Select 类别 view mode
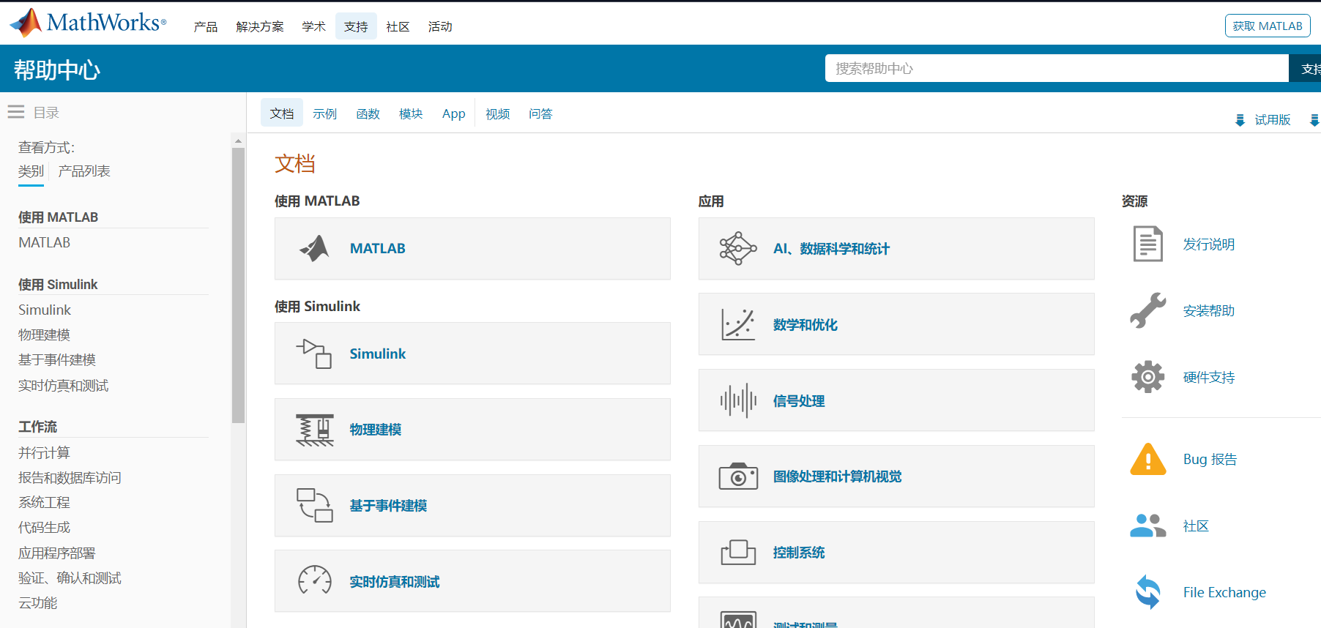Screen dimensions: 1321x628 (x=31, y=171)
